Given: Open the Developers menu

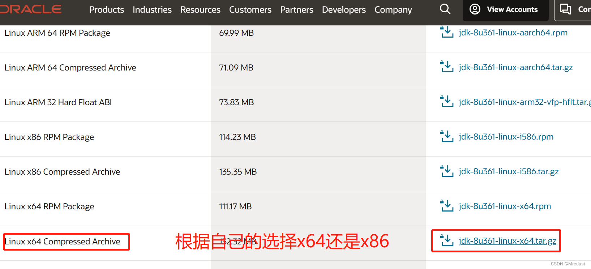Looking at the screenshot, I should click(x=344, y=10).
